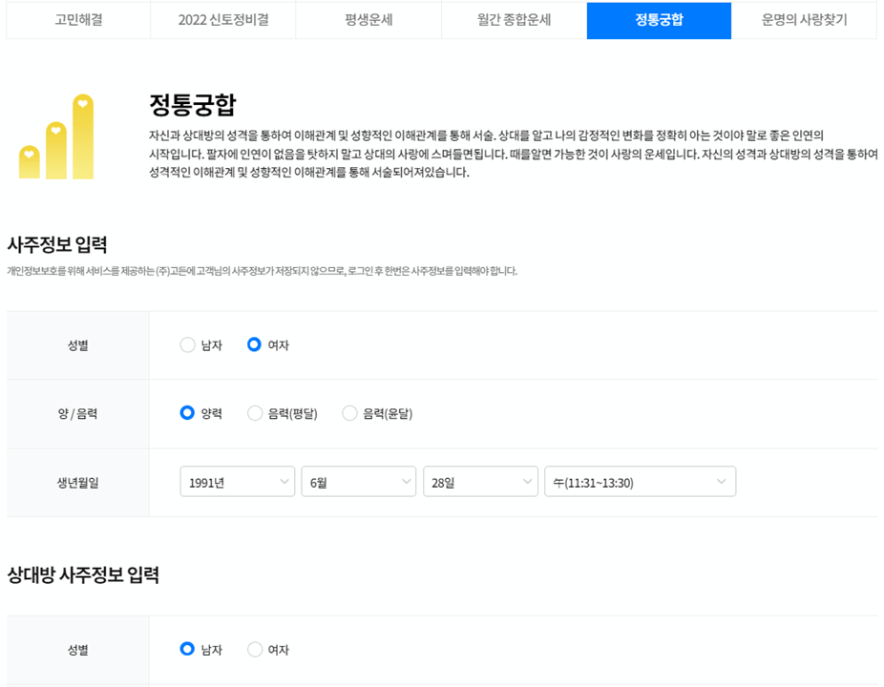Select 음력(평달) calendar type
This screenshot has height=687, width=884.
point(256,413)
